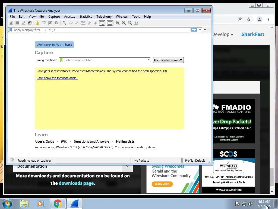Viewport: 278px width, 209px height.
Task: Bookmark the page with Chrome star icon
Action: coord(249,19)
